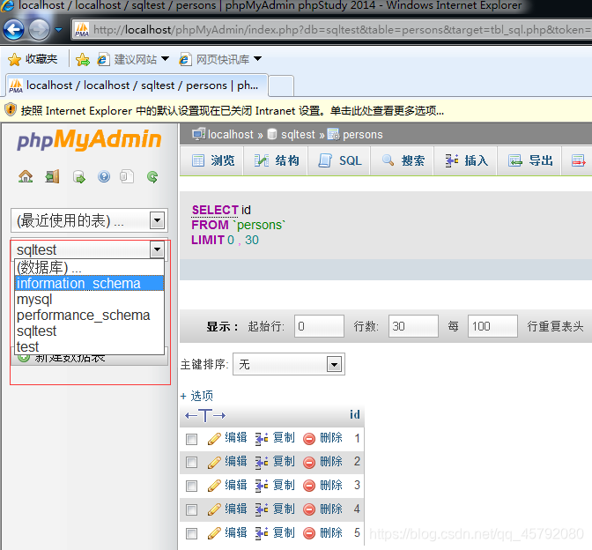Image resolution: width=592 pixels, height=550 pixels.
Task: Open the 插入 insert tab
Action: [x=466, y=161]
